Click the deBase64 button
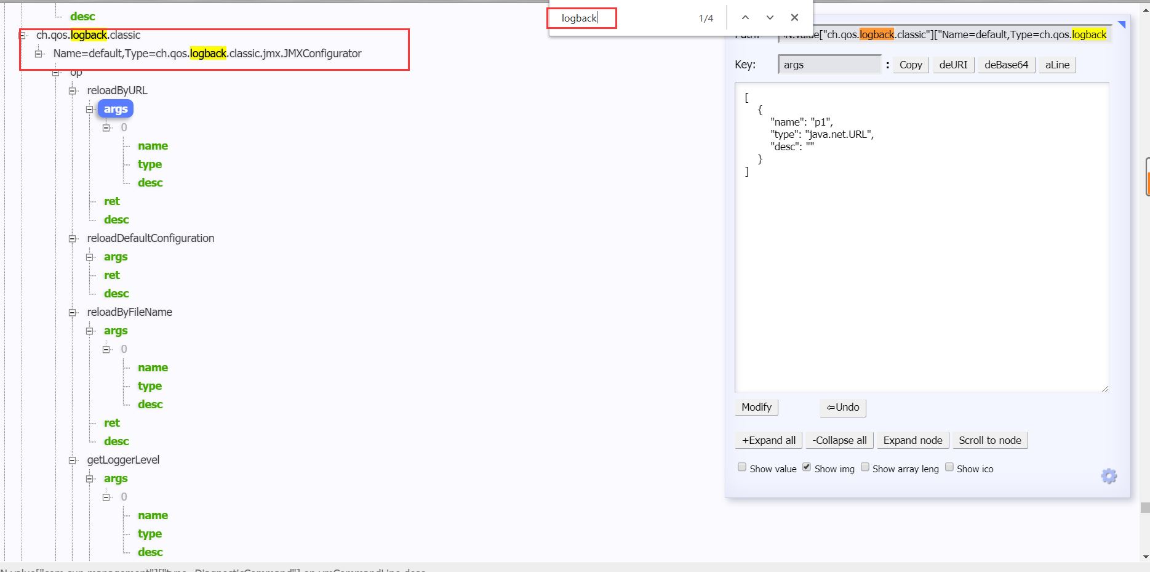The width and height of the screenshot is (1150, 572). [x=1006, y=65]
